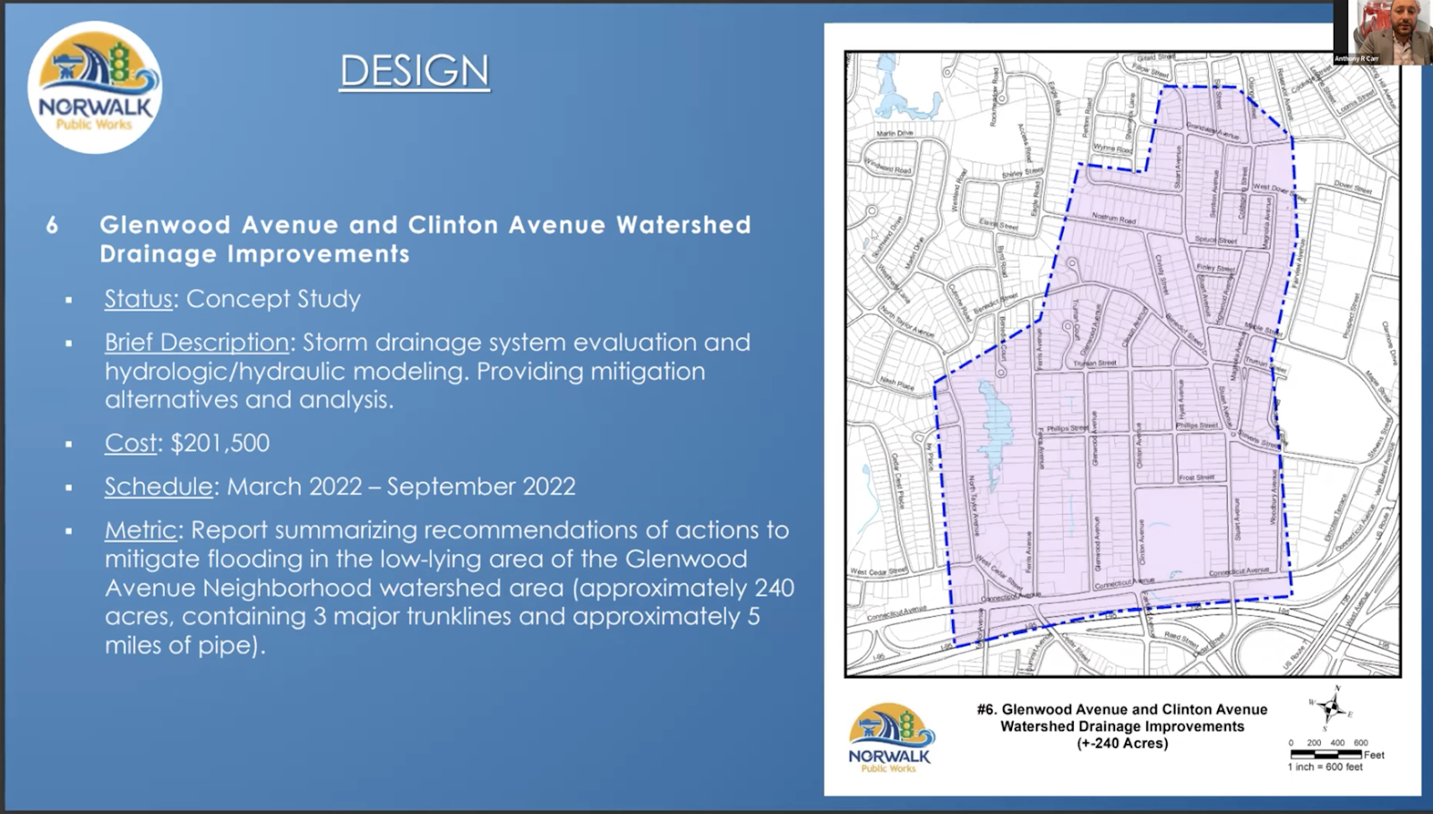
Task: Click the underlined Brief Description label
Action: pos(196,342)
